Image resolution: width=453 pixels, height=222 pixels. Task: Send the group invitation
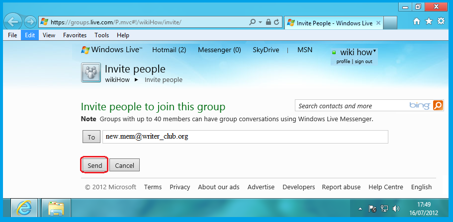coord(95,165)
